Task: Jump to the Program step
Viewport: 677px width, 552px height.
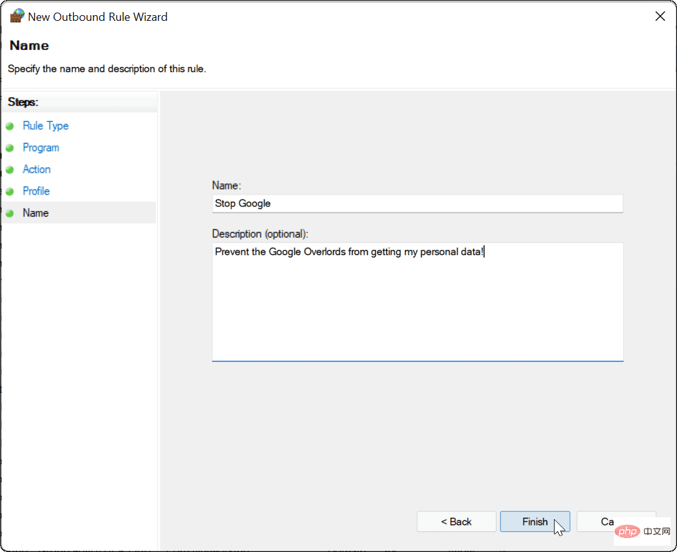Action: 41,147
